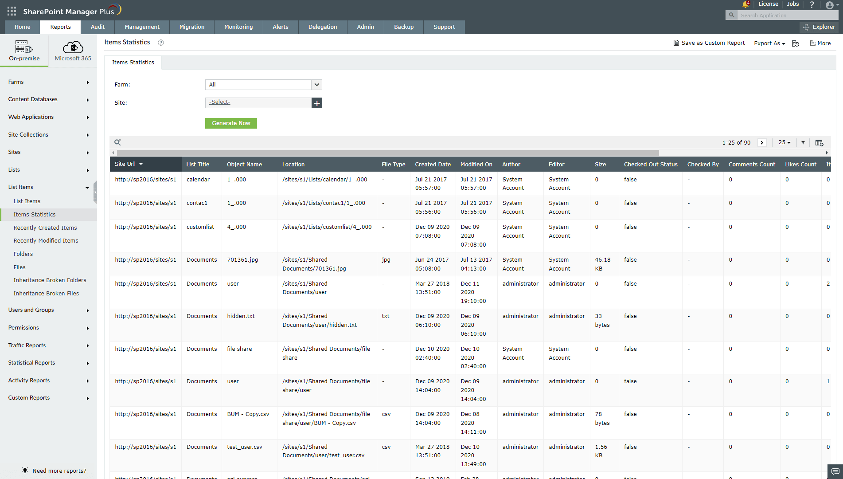The image size is (843, 479).
Task: Expand Activity Reports sidebar section
Action: [x=48, y=381]
